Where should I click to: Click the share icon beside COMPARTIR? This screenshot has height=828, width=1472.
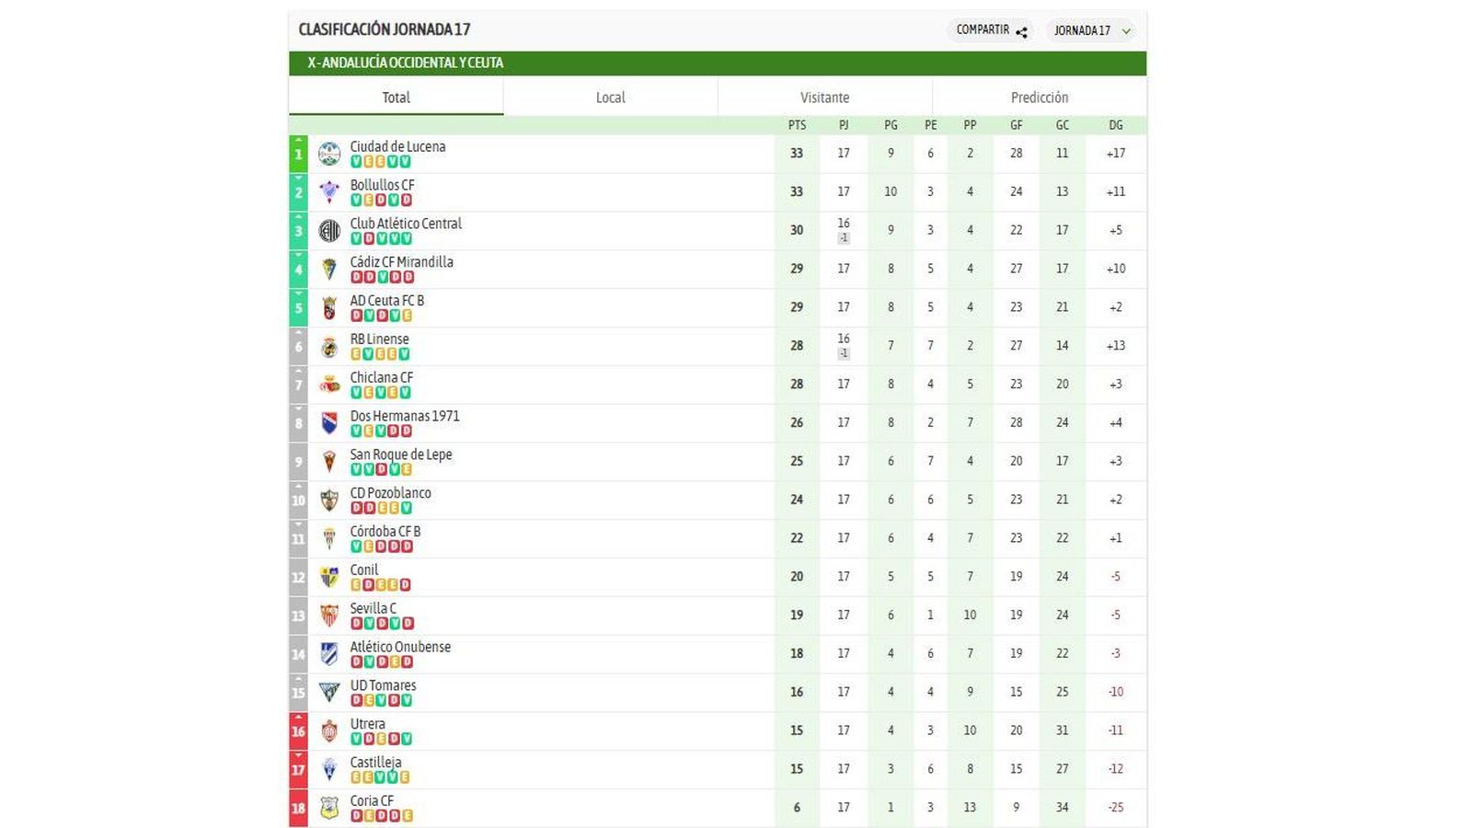tap(1021, 29)
